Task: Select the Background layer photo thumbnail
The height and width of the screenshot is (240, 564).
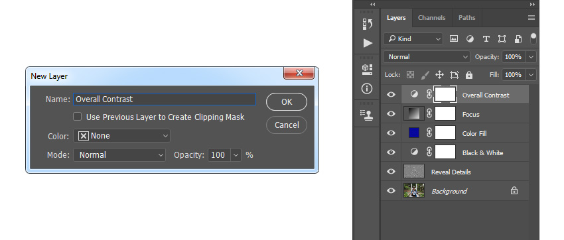Action: coord(414,191)
